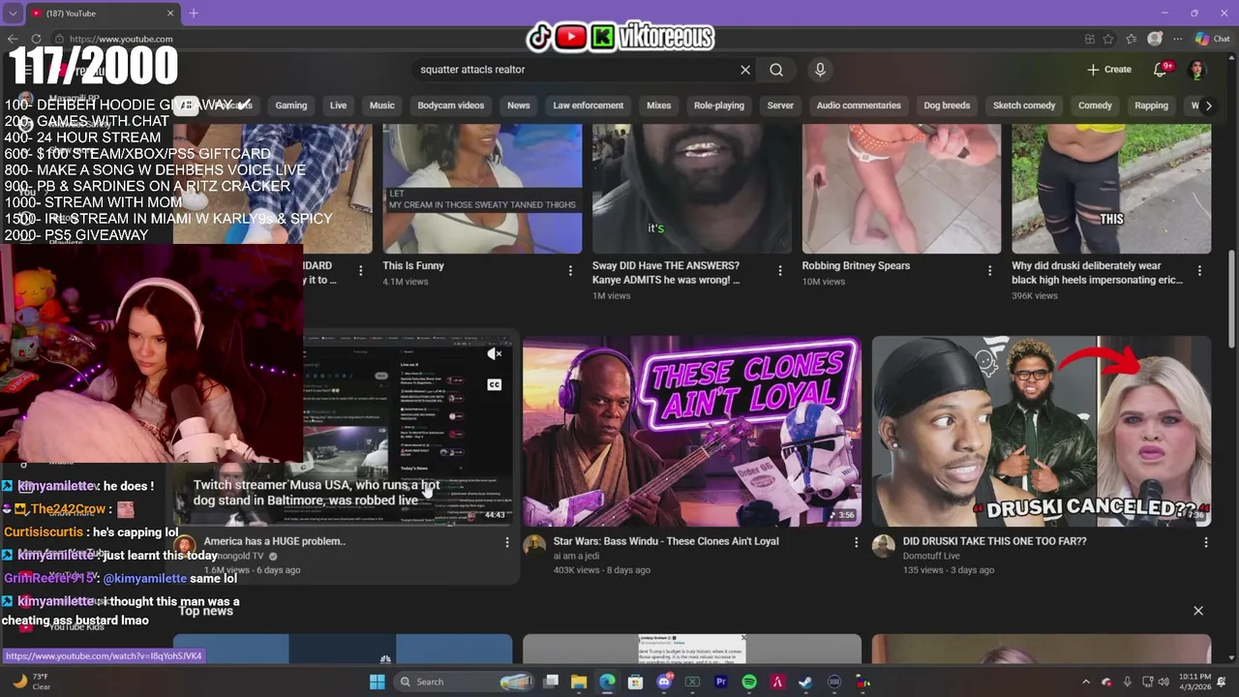The width and height of the screenshot is (1239, 697).
Task: Open This Is Funny video title
Action: tap(413, 265)
